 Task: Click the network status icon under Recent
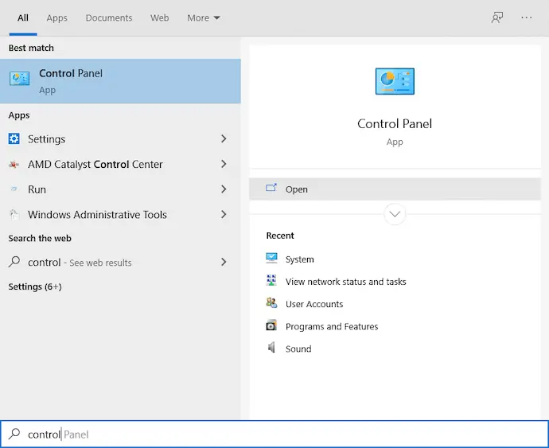coord(271,281)
